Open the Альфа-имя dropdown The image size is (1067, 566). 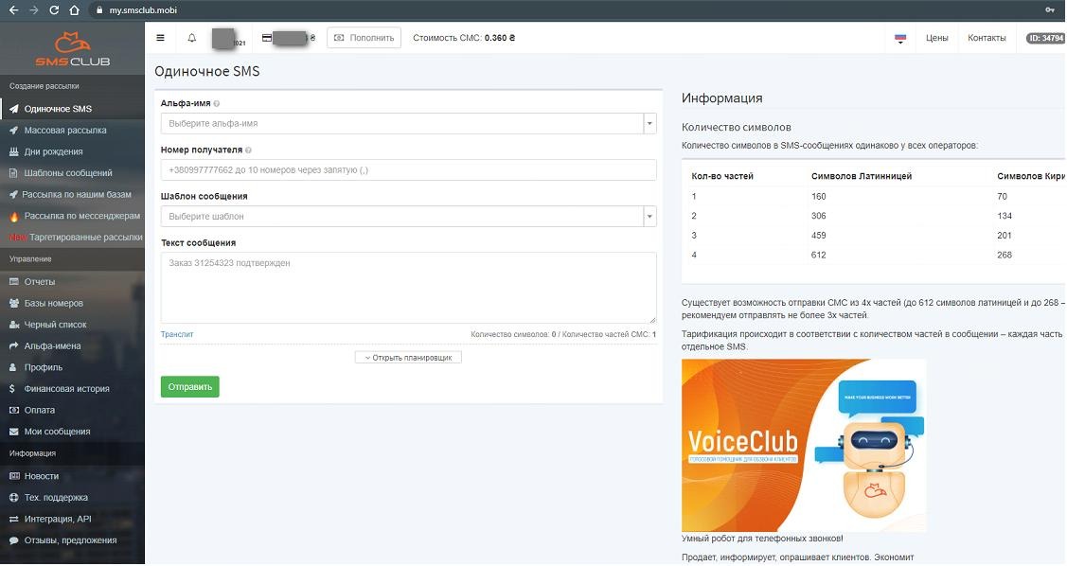pos(408,124)
